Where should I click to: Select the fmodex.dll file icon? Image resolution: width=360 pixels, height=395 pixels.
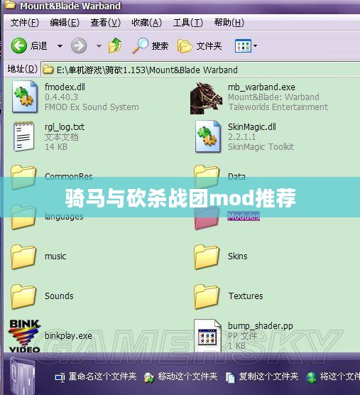pyautogui.click(x=24, y=97)
